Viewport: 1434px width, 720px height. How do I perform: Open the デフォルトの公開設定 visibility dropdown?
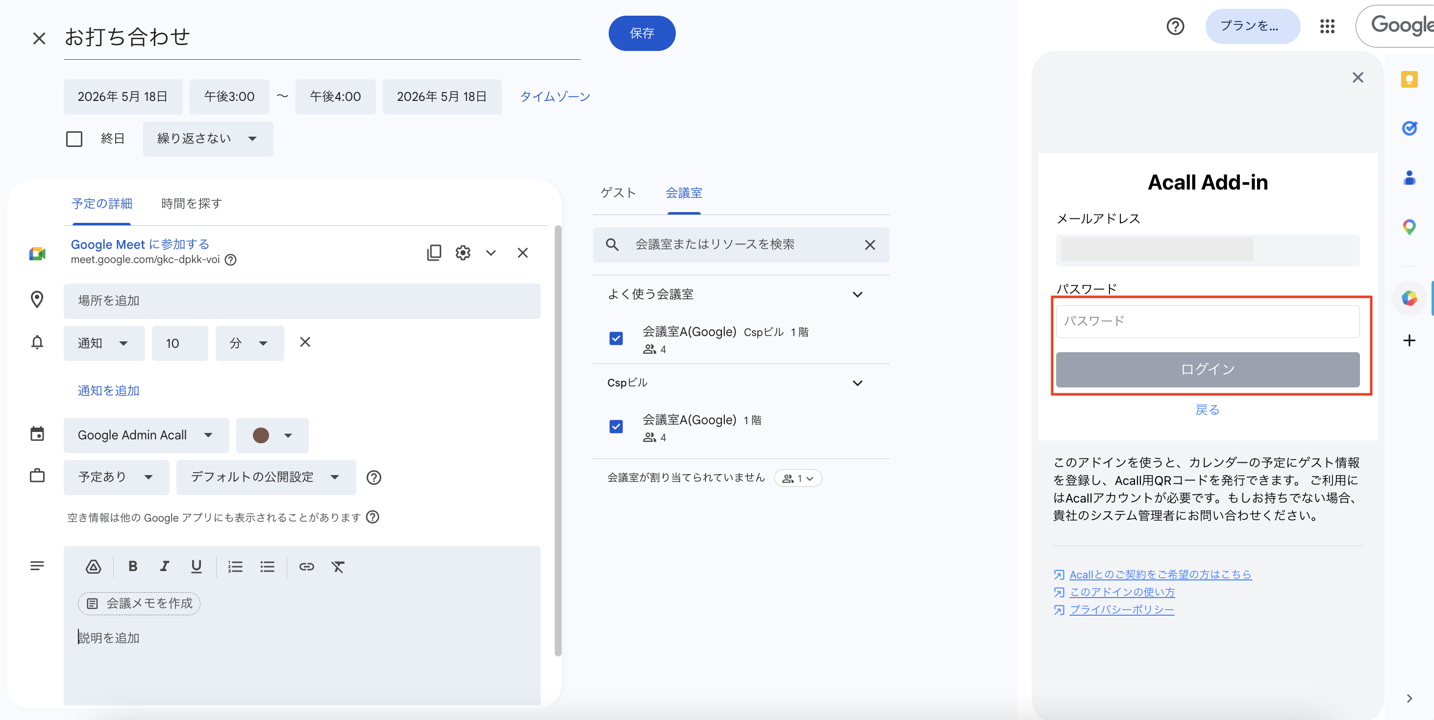[266, 478]
